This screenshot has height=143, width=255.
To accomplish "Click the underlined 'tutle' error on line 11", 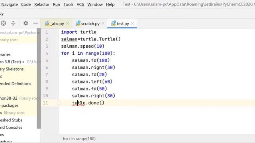I will (x=79, y=103).
